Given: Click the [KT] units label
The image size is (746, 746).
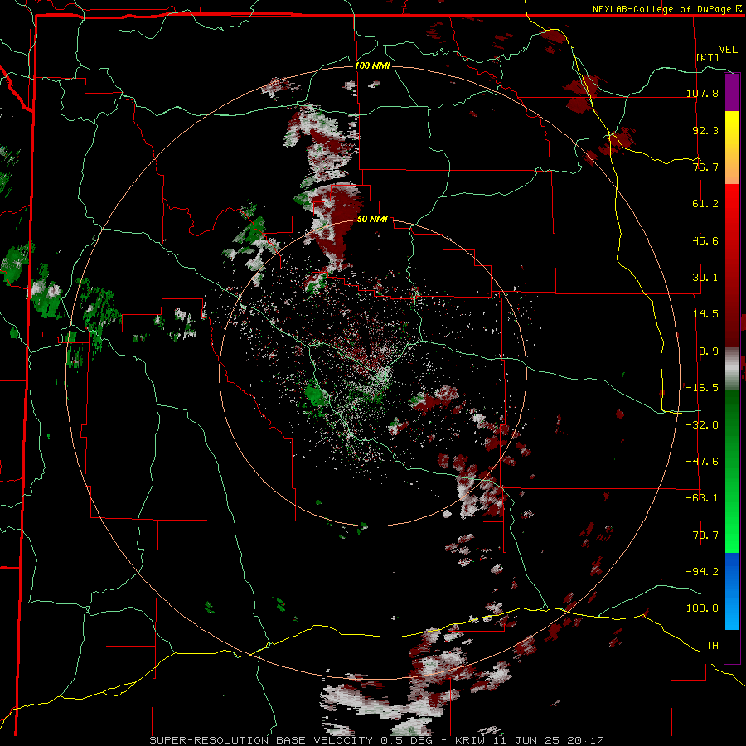Looking at the screenshot, I should pos(708,57).
